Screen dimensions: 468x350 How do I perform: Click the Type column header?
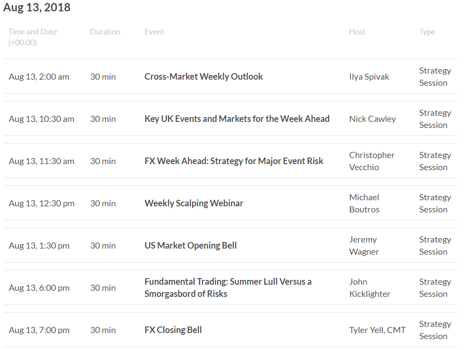427,32
